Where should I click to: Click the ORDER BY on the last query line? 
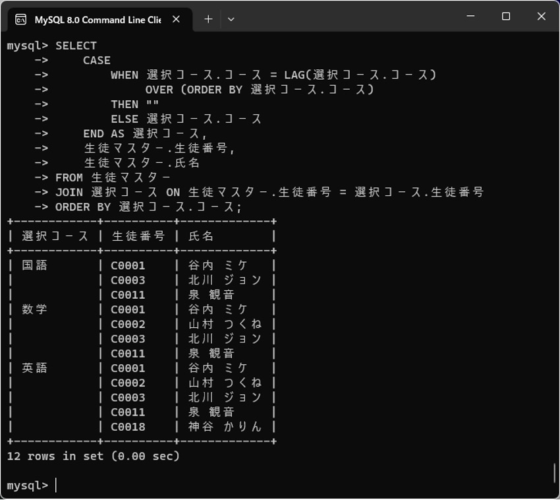click(83, 207)
